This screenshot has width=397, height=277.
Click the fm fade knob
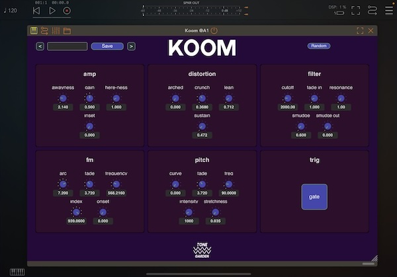pos(89,184)
